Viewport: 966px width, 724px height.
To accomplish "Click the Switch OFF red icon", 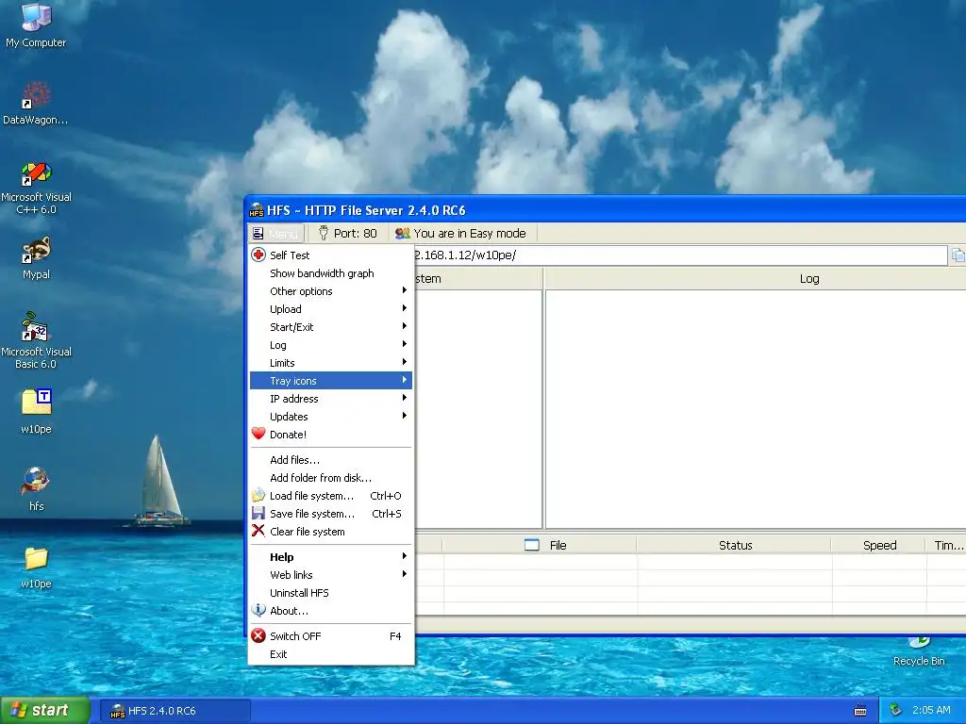I will pyautogui.click(x=258, y=635).
